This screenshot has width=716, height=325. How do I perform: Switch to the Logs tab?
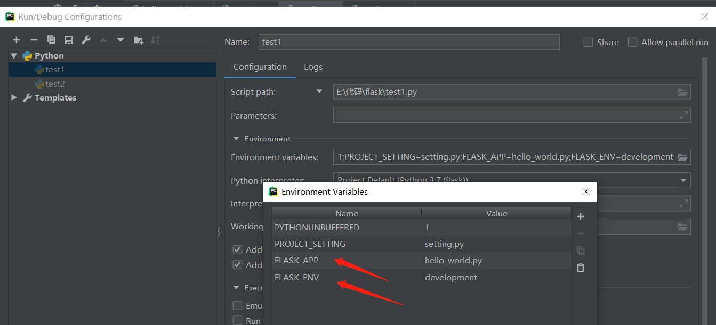(313, 67)
